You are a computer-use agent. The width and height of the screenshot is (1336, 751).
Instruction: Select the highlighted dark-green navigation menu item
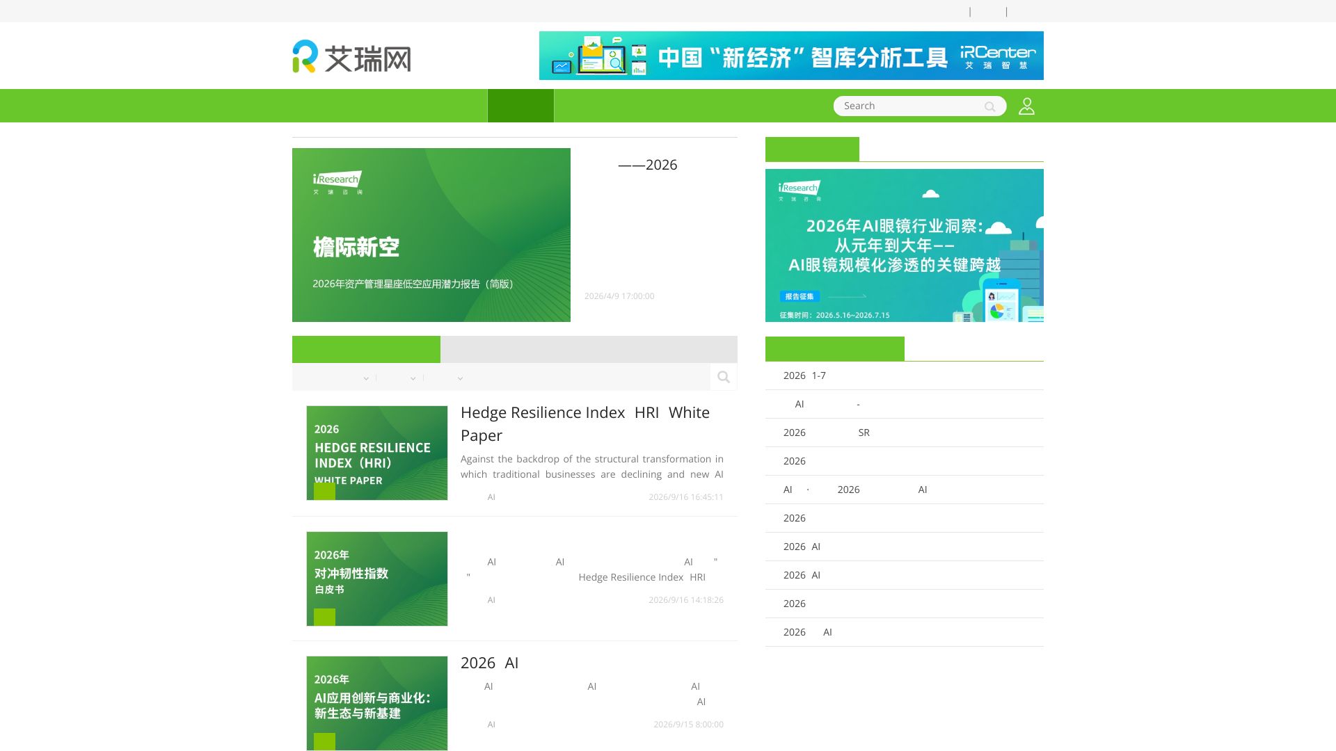(520, 106)
